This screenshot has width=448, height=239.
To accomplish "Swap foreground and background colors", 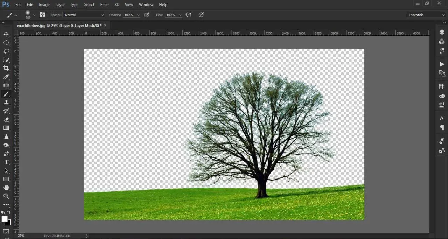I will (9, 212).
